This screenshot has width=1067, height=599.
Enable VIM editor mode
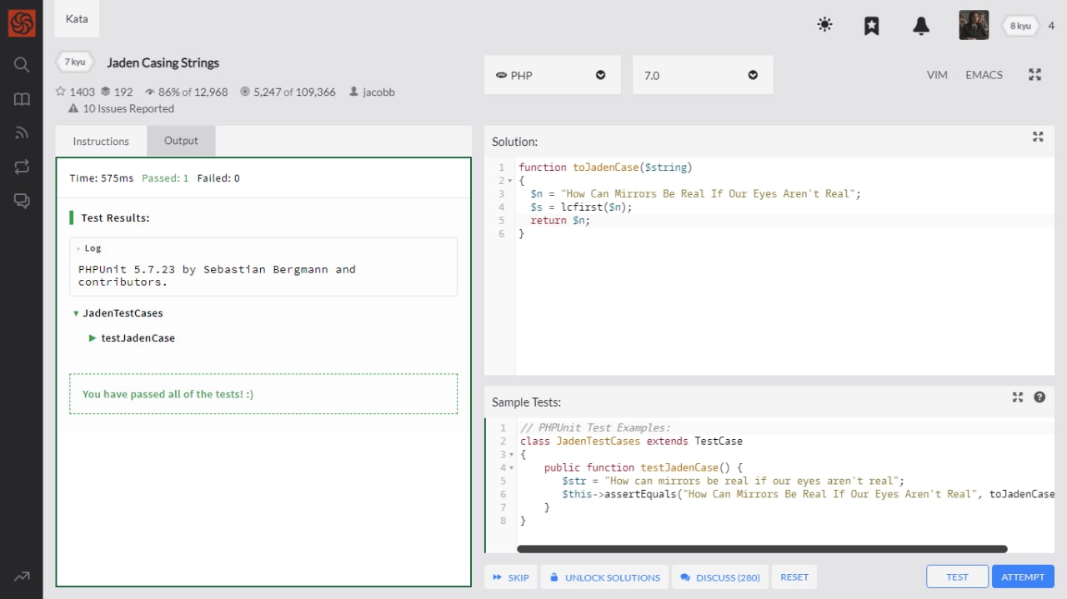coord(937,75)
